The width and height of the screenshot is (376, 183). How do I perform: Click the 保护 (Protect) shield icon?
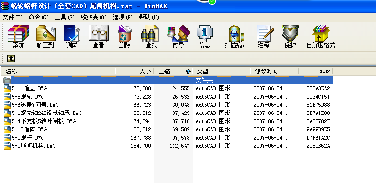tap(290, 36)
